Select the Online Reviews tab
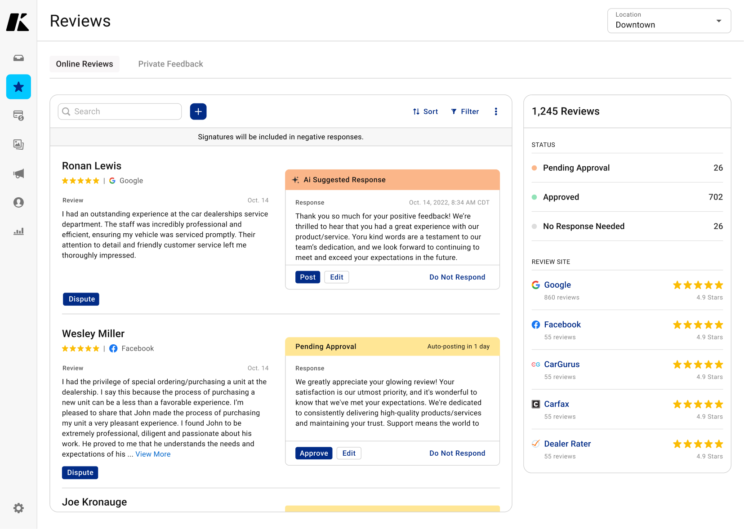This screenshot has height=529, width=744. click(x=85, y=64)
